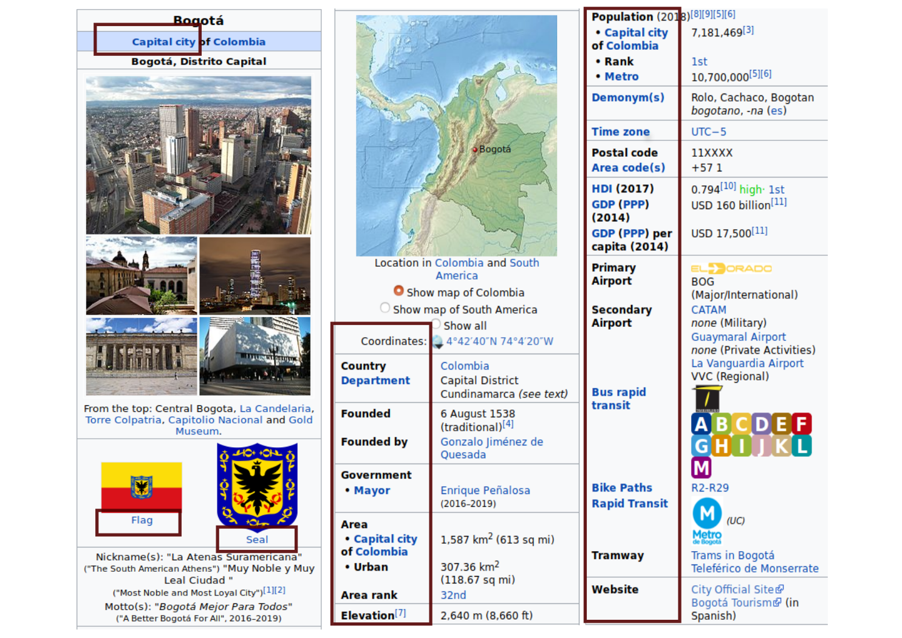Image resolution: width=902 pixels, height=638 pixels.
Task: Click the purple TransMilenio M line icon
Action: pyautogui.click(x=701, y=468)
